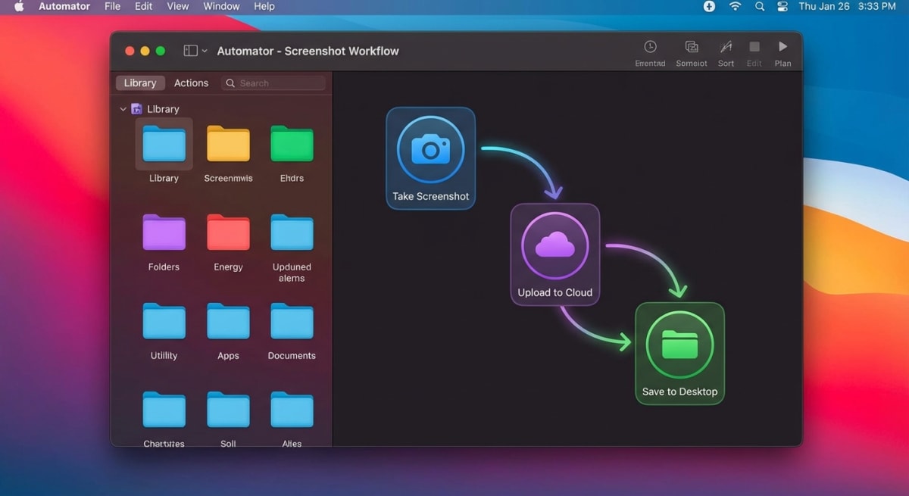909x496 pixels.
Task: Open the Utility folder
Action: click(x=164, y=320)
